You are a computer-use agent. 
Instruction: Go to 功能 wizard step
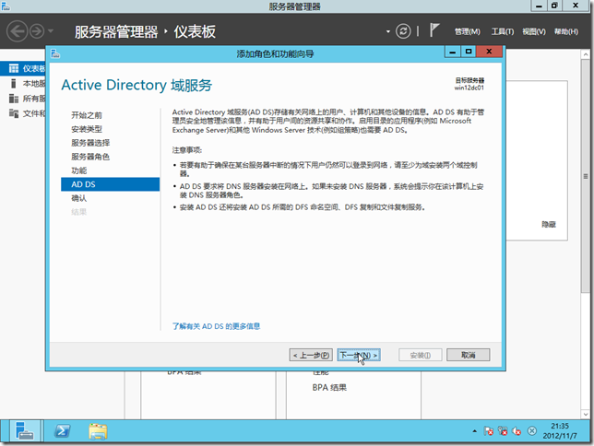78,170
